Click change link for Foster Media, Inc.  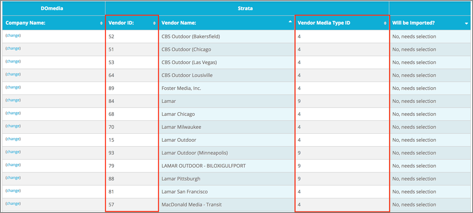[x=13, y=87]
